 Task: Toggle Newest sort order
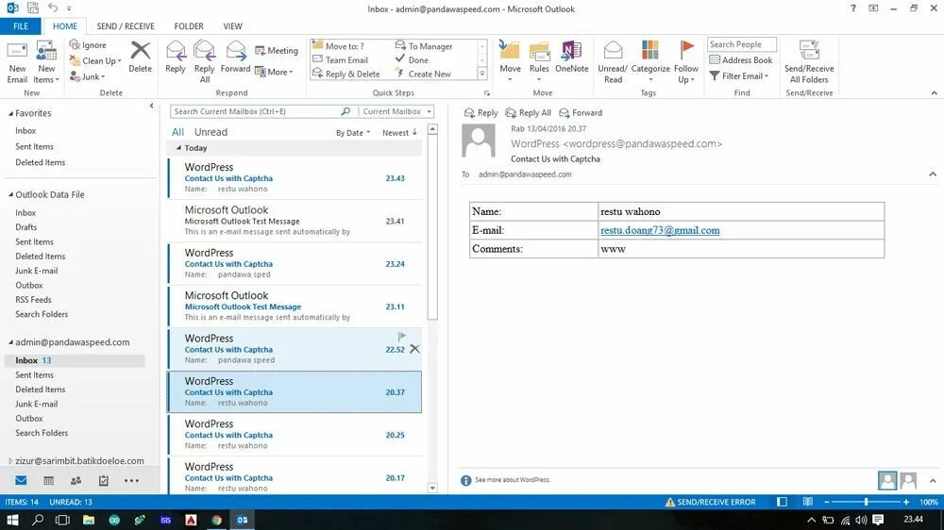click(399, 132)
